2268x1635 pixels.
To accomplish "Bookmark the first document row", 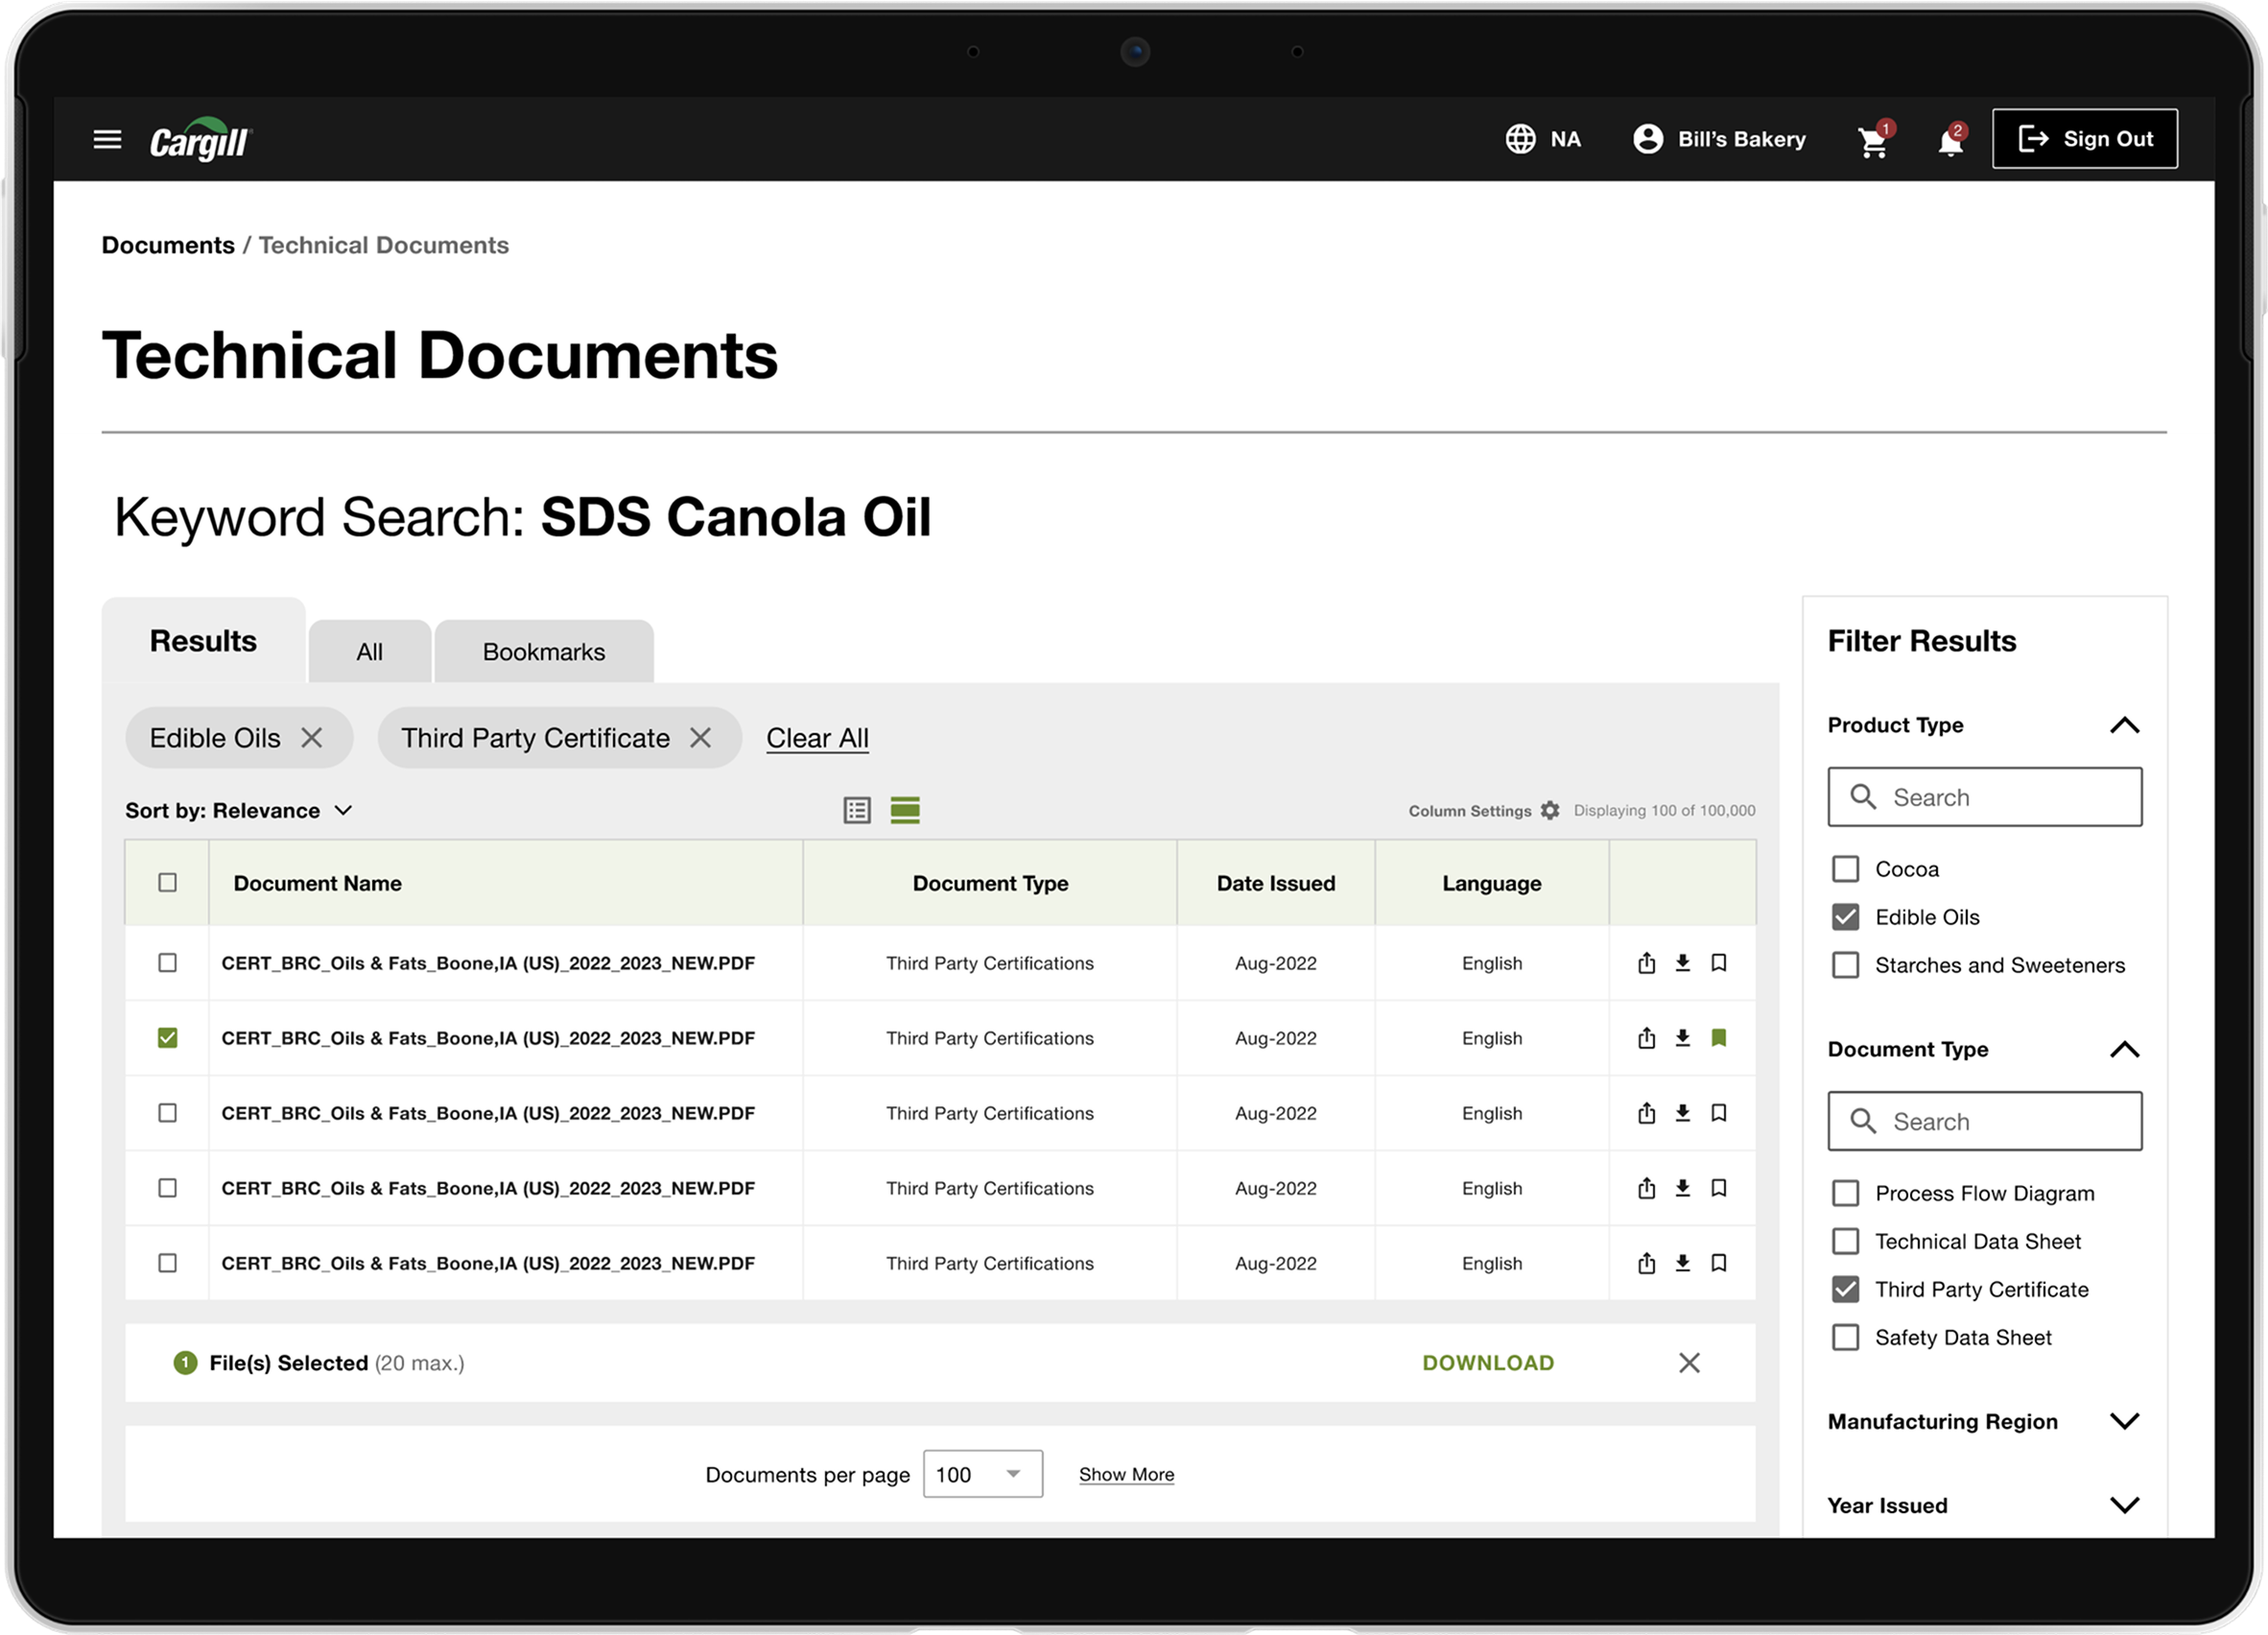I will (x=1719, y=962).
